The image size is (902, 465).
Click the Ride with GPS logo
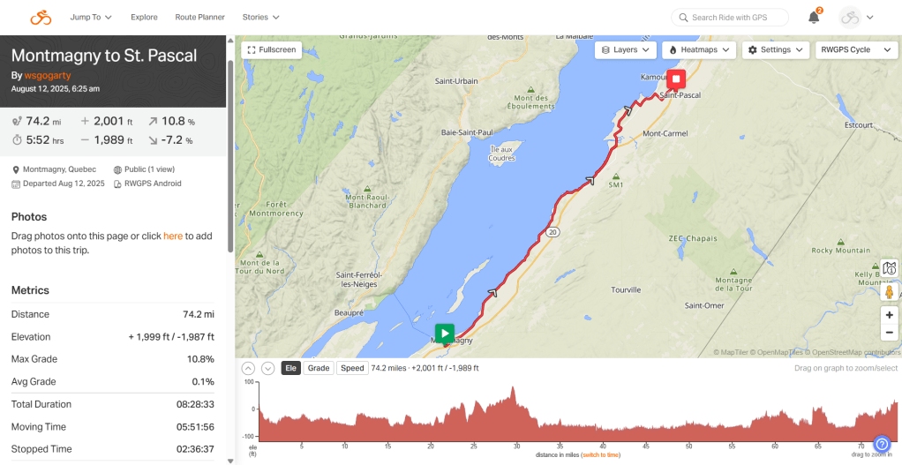pos(41,18)
